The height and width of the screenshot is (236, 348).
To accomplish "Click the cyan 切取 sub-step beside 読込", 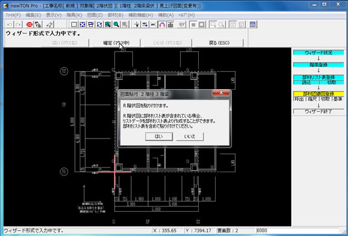I will click(x=332, y=82).
